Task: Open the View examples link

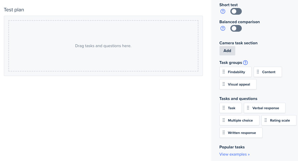Action: [235, 154]
